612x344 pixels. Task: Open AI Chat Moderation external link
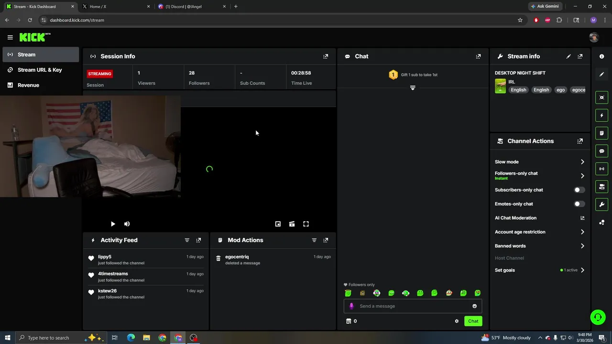(582, 218)
